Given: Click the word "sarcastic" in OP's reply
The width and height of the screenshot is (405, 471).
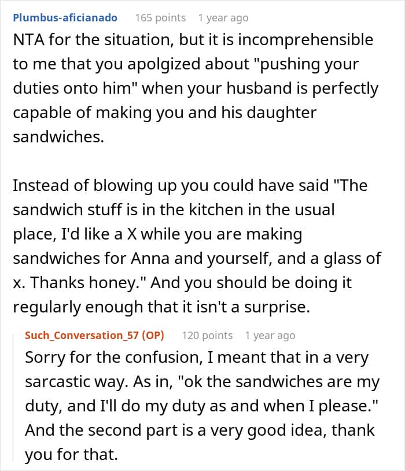Looking at the screenshot, I should coord(57,382).
